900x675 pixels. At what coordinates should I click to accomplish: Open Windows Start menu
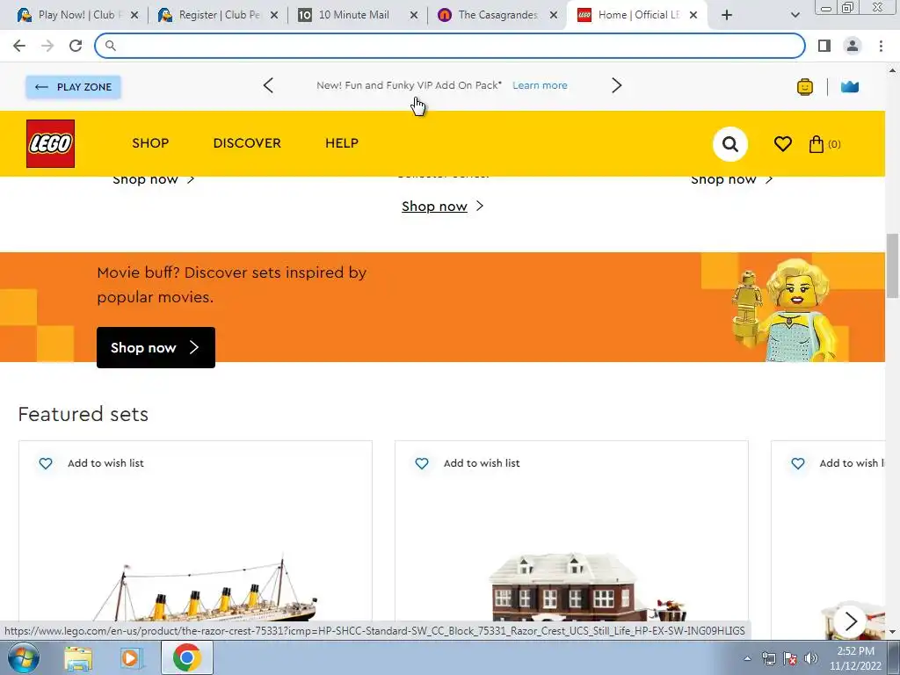point(23,657)
